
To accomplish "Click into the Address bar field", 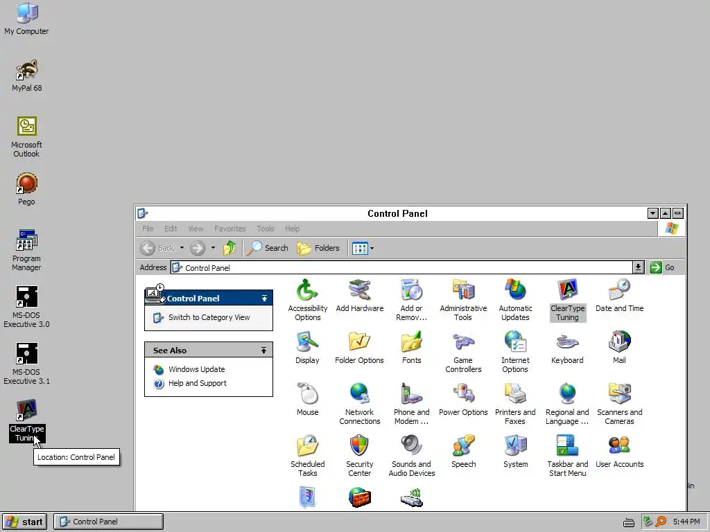I will coord(401,267).
